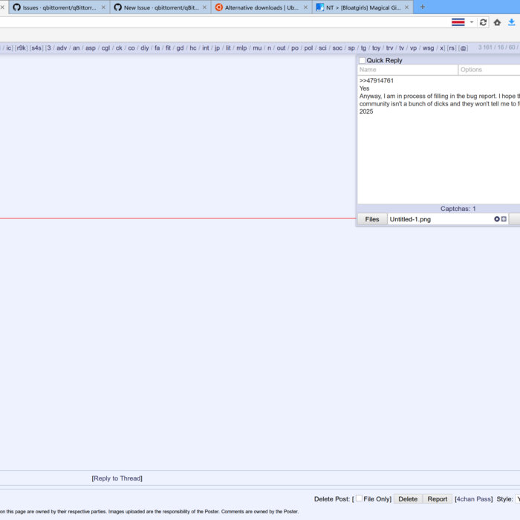The height and width of the screenshot is (520, 520).
Task: Check the File Only checkbox
Action: coord(360,498)
